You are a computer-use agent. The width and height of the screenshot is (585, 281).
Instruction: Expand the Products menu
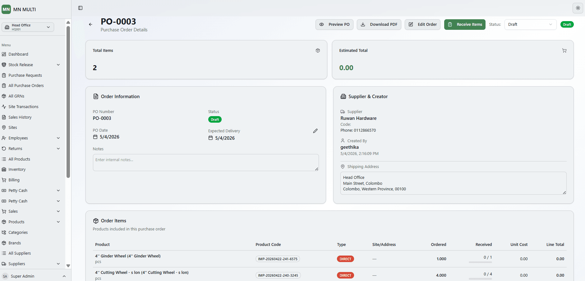coord(58,222)
